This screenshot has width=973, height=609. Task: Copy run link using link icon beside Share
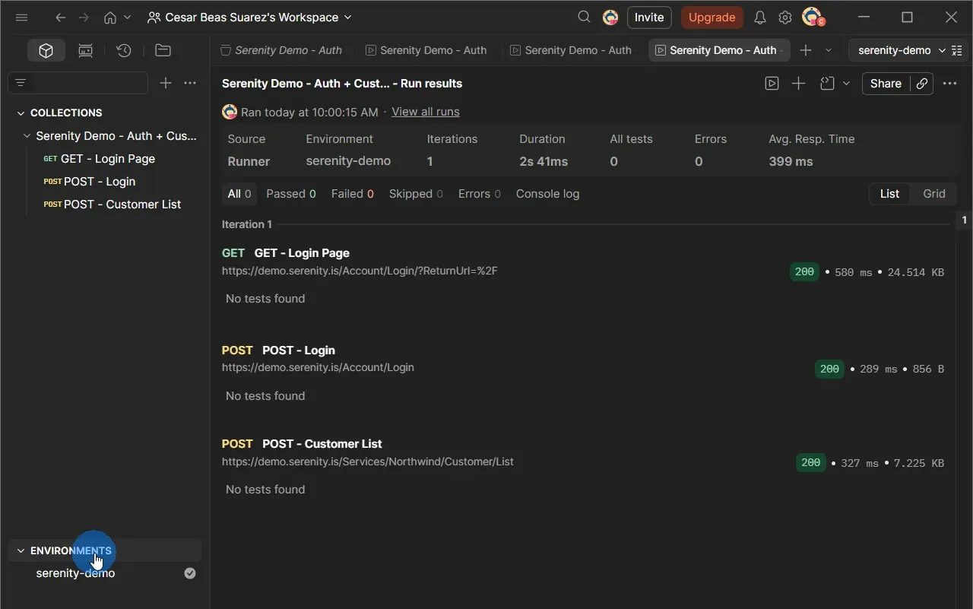click(921, 84)
